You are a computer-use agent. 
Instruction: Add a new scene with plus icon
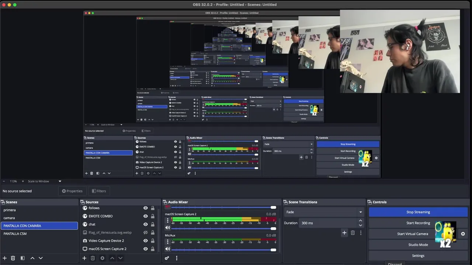(5, 258)
